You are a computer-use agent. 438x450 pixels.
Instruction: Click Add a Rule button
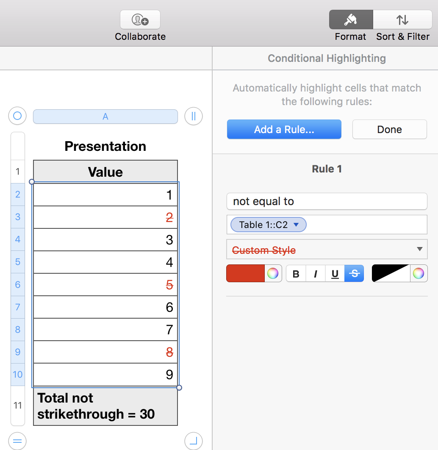tap(284, 129)
